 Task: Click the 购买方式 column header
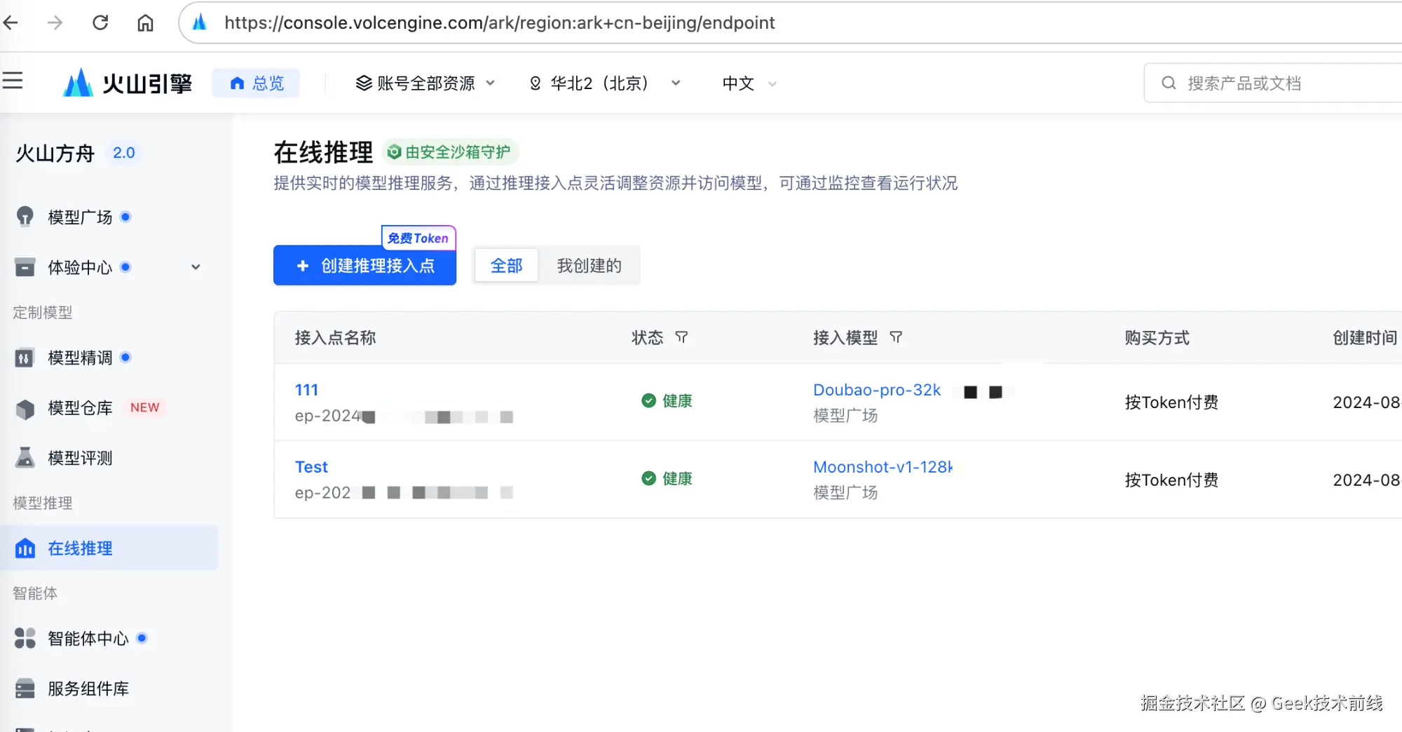1157,338
